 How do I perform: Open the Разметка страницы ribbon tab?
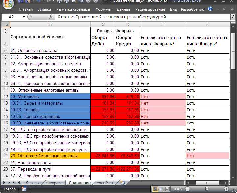click(73, 9)
